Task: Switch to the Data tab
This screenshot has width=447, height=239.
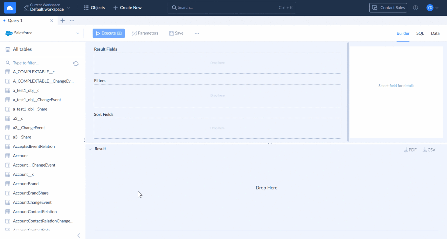Action: point(435,33)
